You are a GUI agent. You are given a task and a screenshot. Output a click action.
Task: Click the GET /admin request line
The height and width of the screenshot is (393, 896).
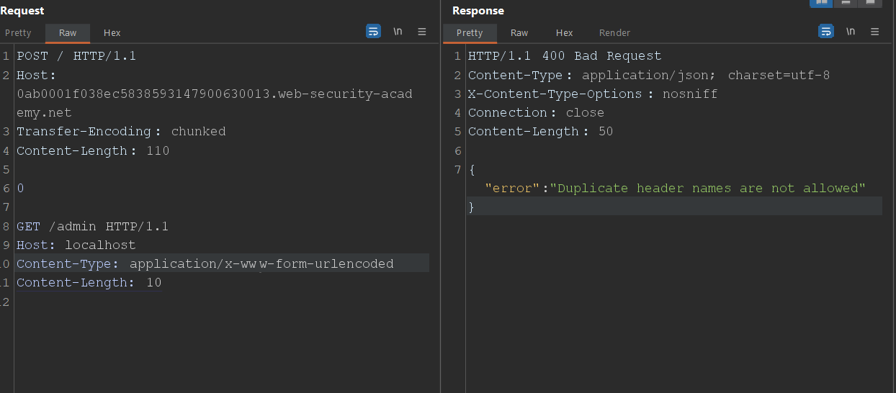point(92,227)
